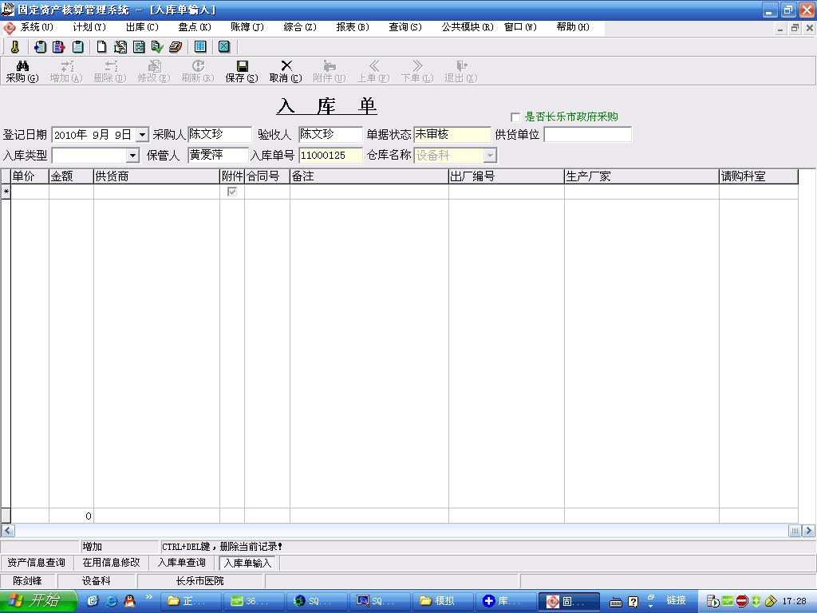Click the stacked books toolbar icon
Viewport: 817px width, 613px height.
[x=176, y=47]
